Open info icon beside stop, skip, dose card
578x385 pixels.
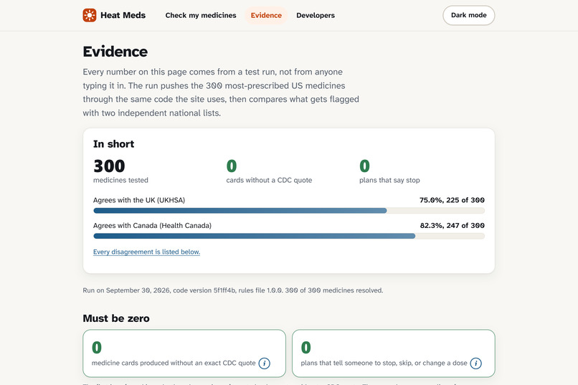[476, 363]
